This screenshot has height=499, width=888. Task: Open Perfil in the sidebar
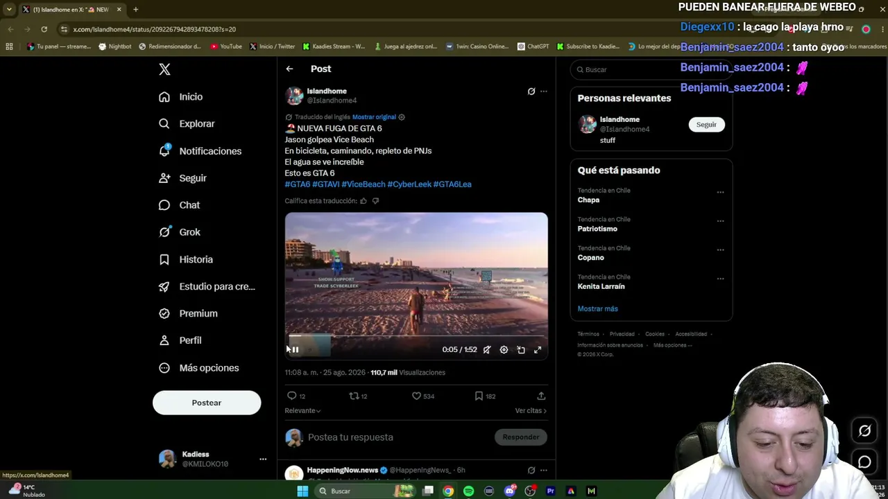(x=180, y=340)
